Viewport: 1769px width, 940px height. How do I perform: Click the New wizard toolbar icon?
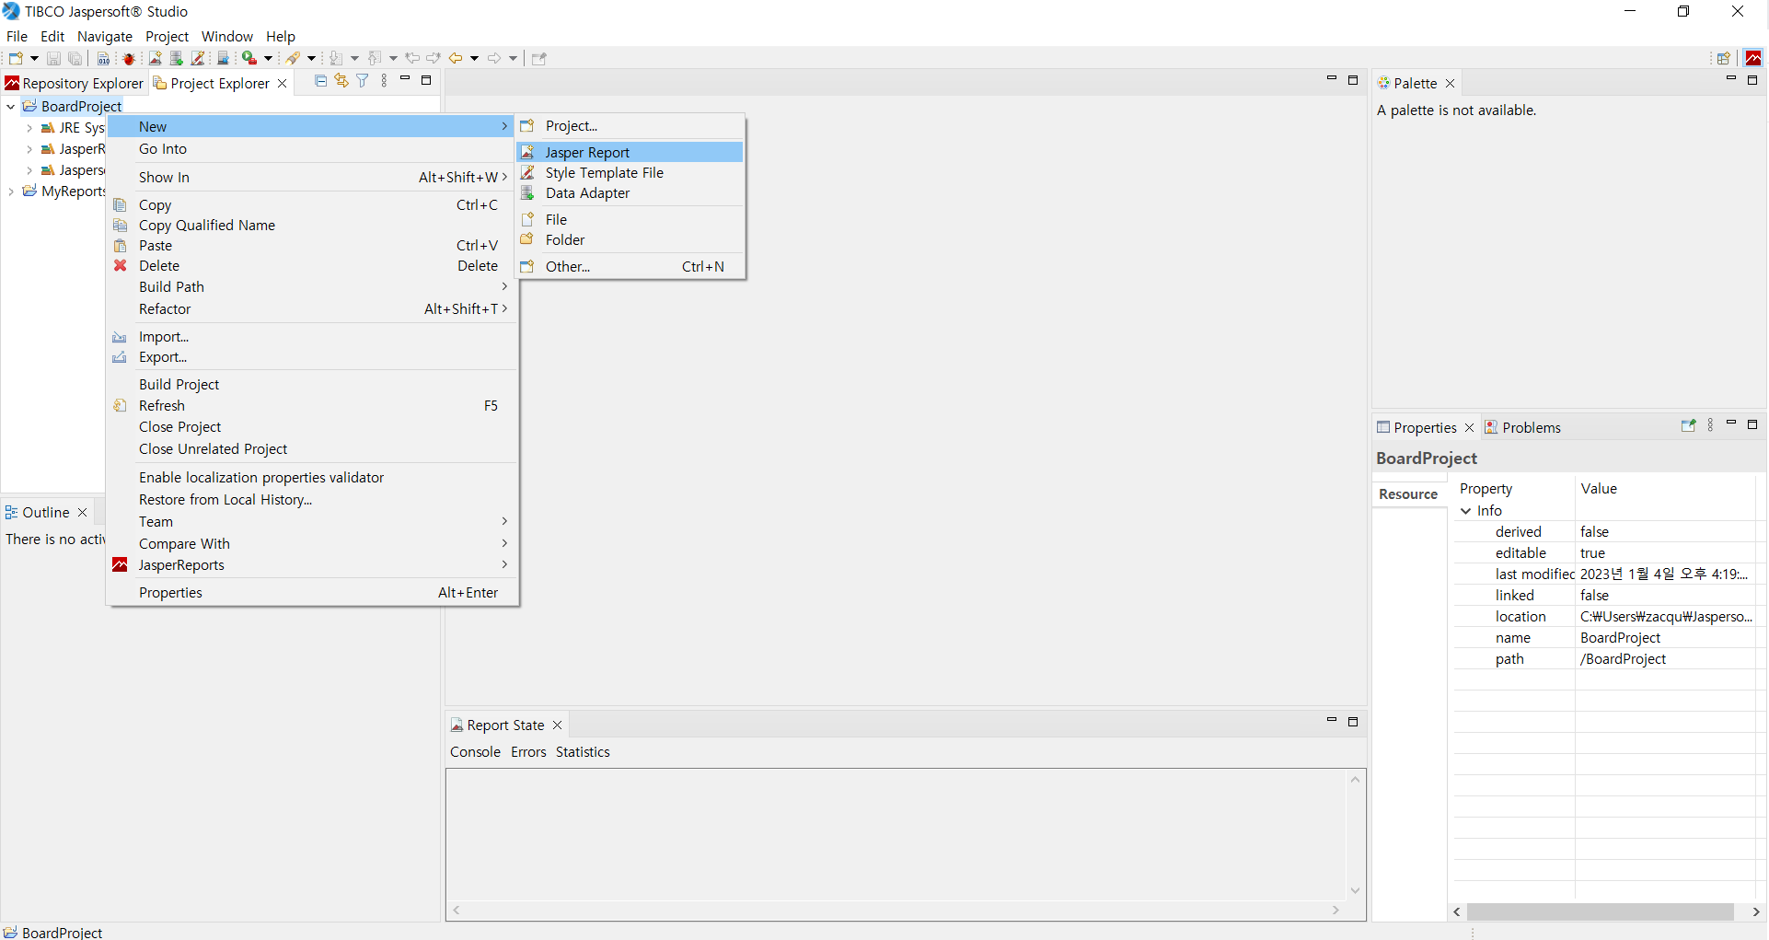pos(16,58)
